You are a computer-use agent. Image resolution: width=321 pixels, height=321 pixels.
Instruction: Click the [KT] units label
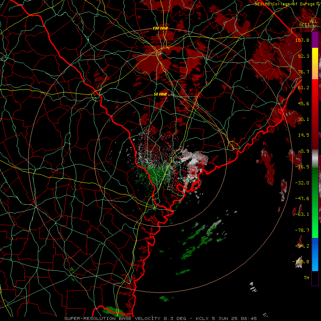tap(305, 25)
